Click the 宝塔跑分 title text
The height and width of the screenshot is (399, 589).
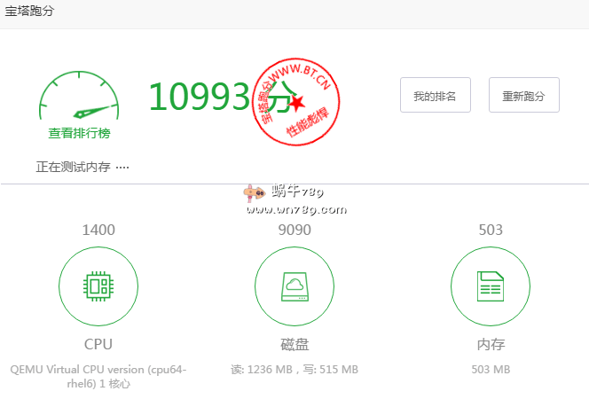point(29,12)
